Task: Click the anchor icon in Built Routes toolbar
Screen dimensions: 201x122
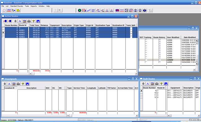Action: tap(143, 84)
